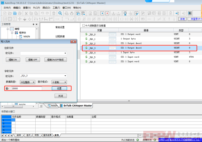The width and height of the screenshot is (202, 142).
Task: Open the bit 软元件 dropdown
Action: (x=65, y=53)
